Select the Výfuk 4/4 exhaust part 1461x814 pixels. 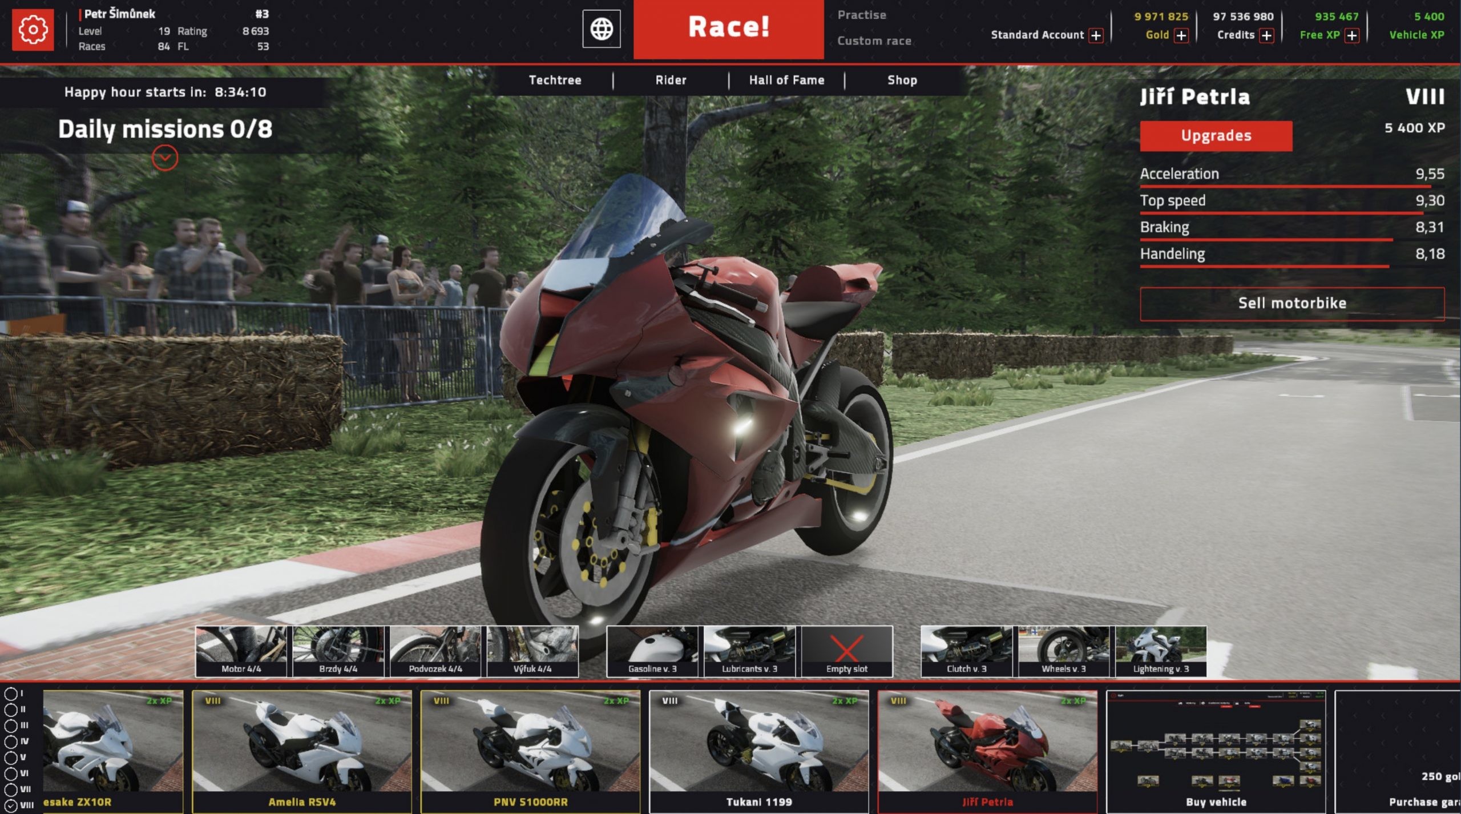[x=535, y=650]
